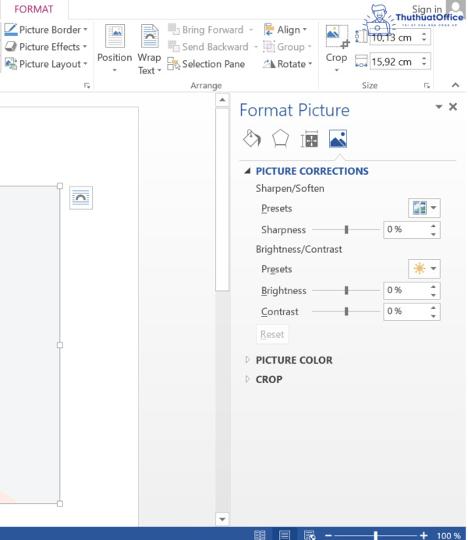Click the Contrast percentage input field
The width and height of the screenshot is (468, 540).
[405, 311]
